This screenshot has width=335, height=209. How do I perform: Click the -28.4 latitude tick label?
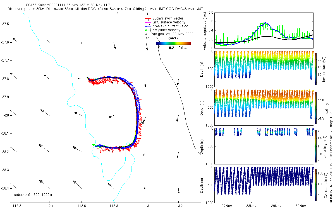[x=5, y=188]
